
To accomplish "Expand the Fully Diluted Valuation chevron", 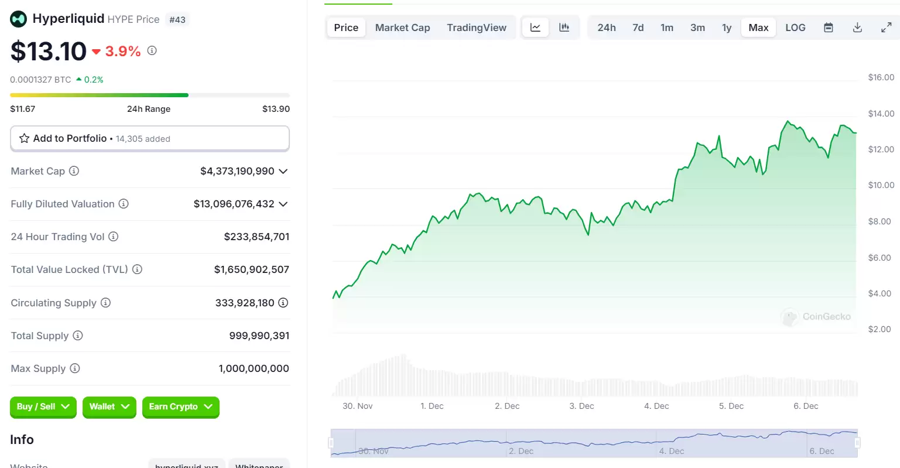I will (283, 204).
